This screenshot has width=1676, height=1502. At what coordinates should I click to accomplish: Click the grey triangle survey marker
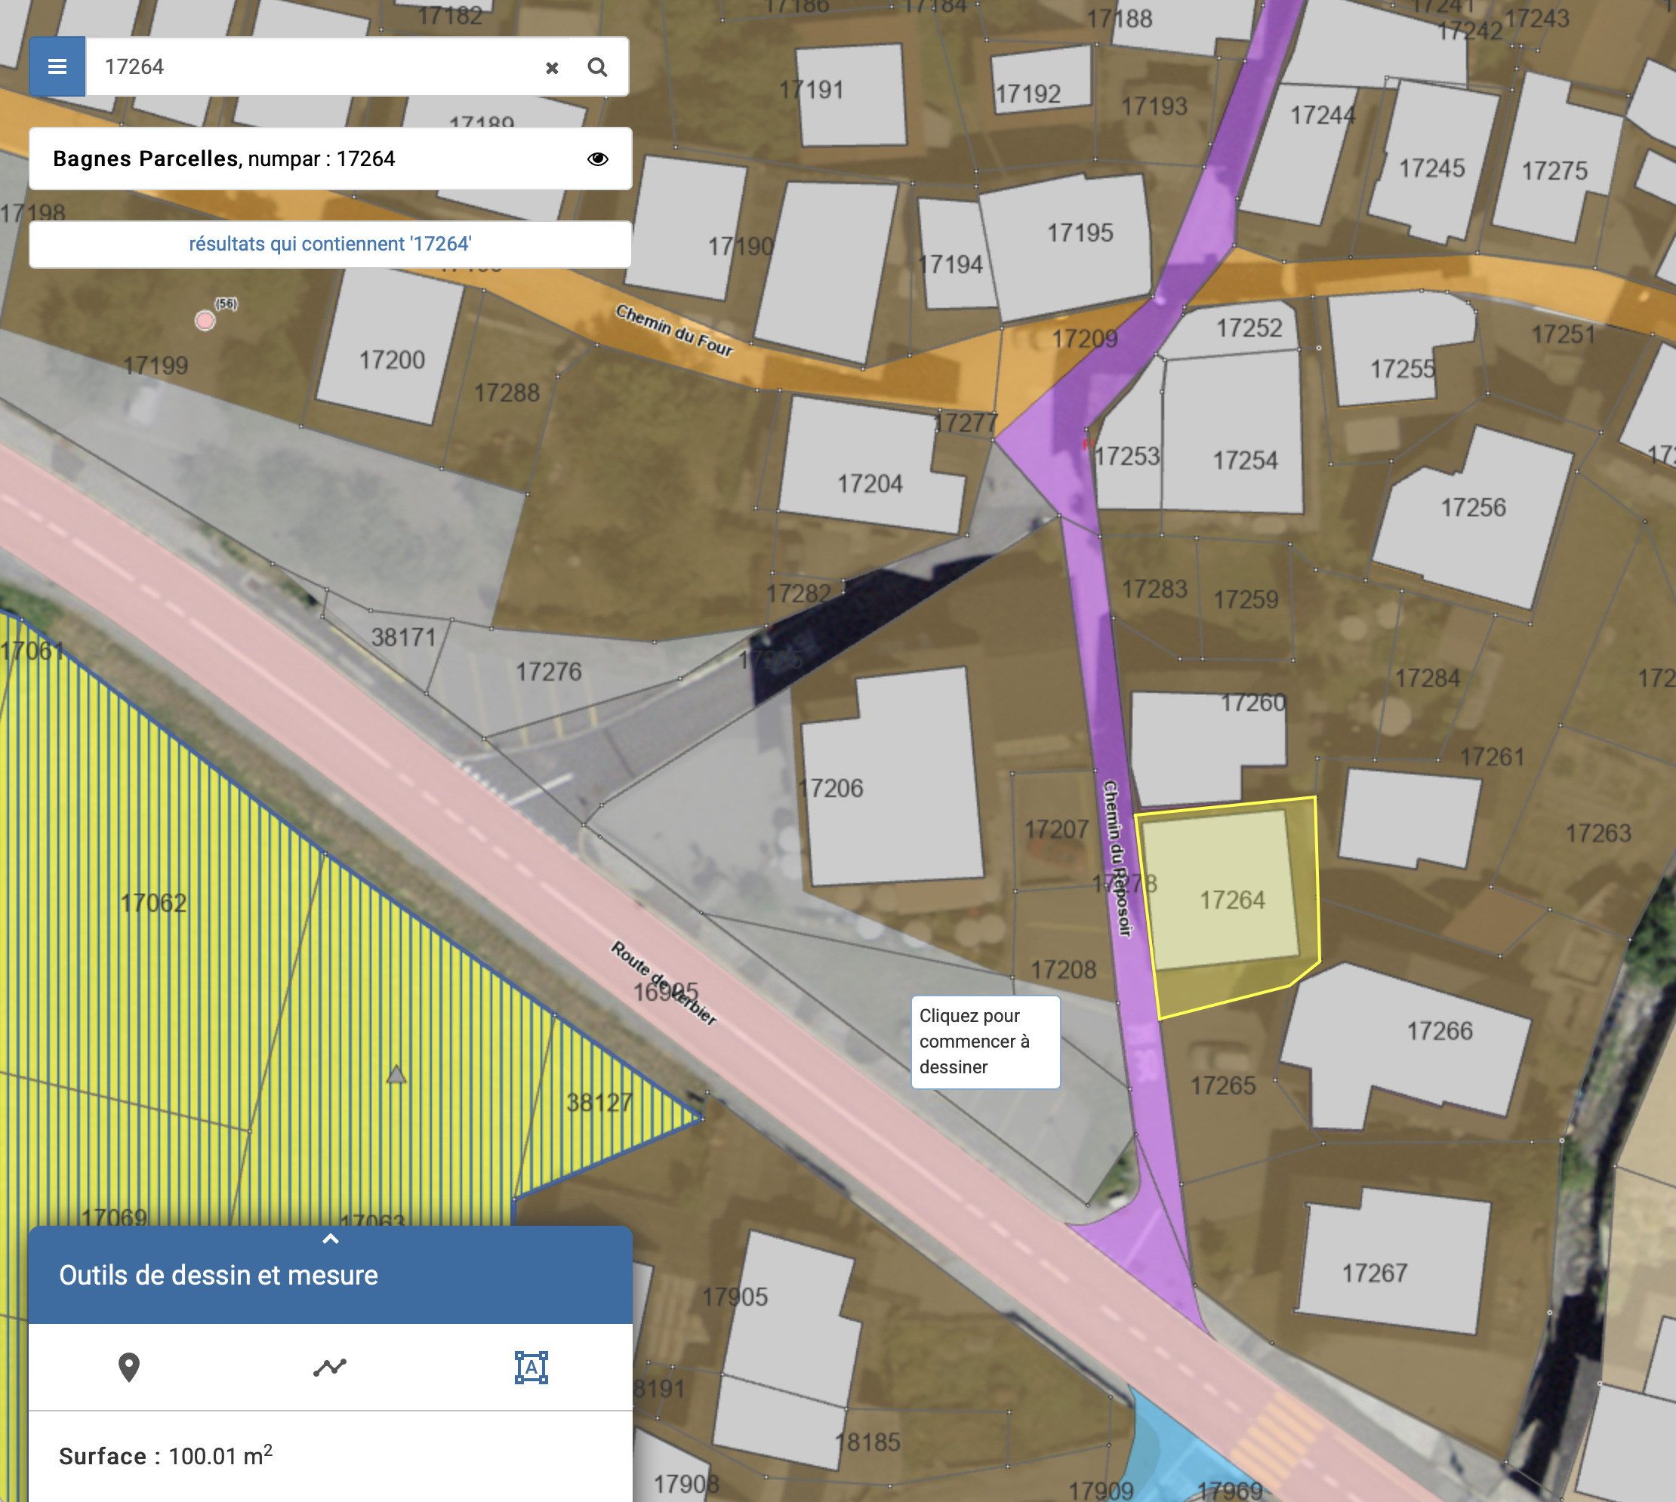pyautogui.click(x=396, y=1075)
